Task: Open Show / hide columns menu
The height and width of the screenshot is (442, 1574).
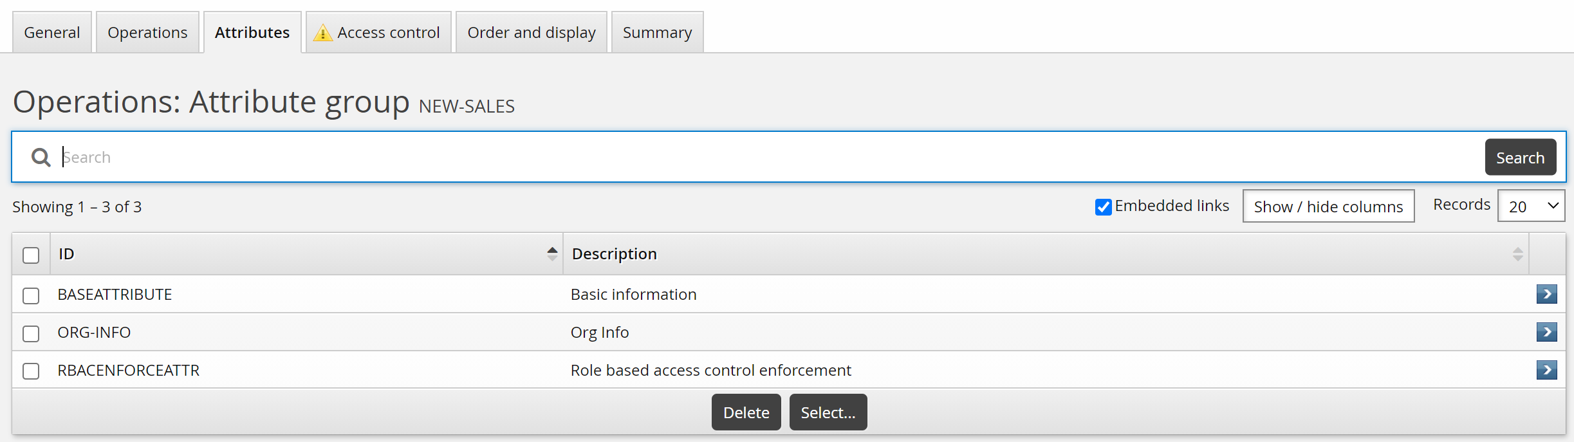Action: 1328,206
